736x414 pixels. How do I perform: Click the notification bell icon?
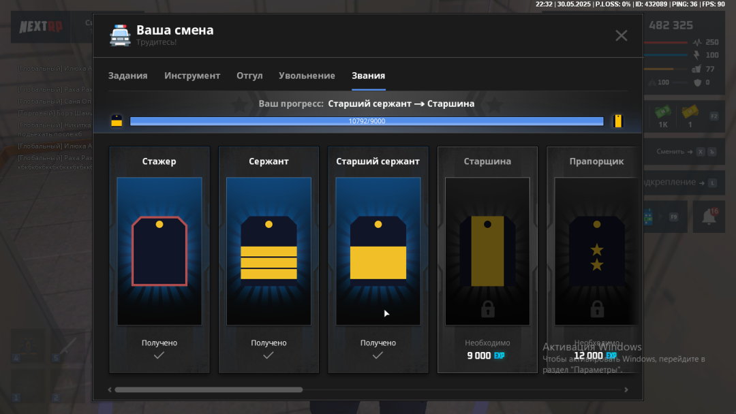(x=709, y=217)
